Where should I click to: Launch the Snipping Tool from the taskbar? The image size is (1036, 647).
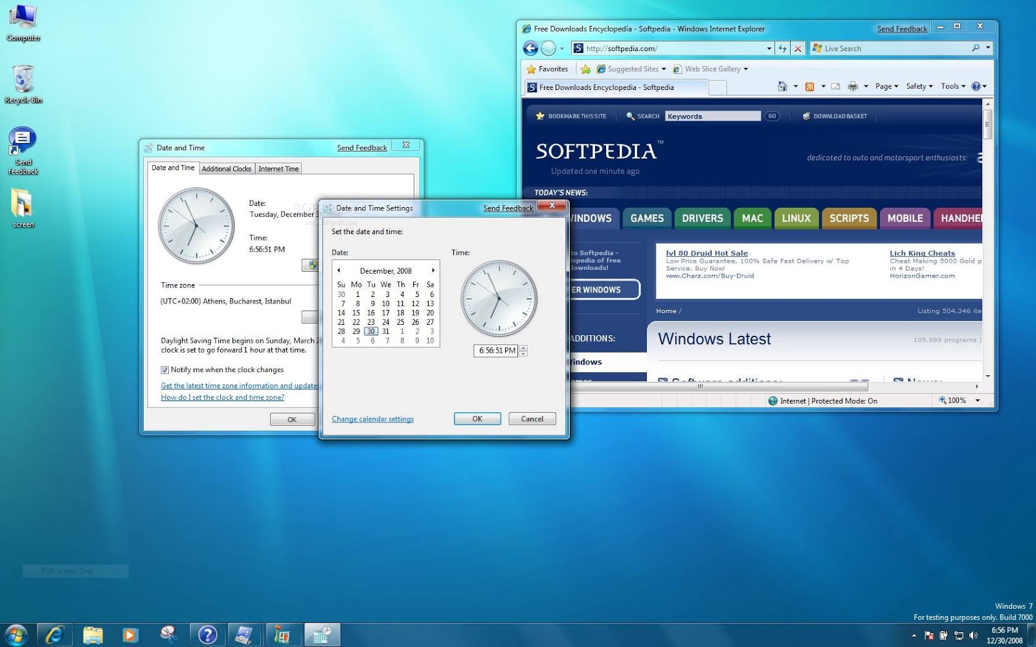point(168,635)
